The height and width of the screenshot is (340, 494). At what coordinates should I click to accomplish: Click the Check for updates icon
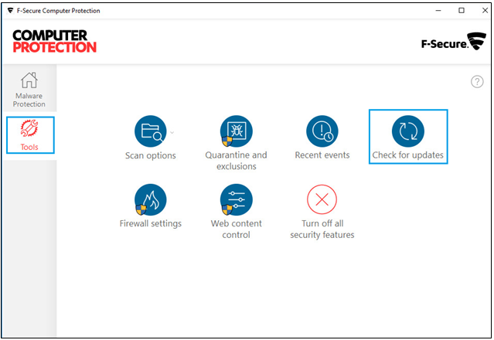tap(408, 131)
